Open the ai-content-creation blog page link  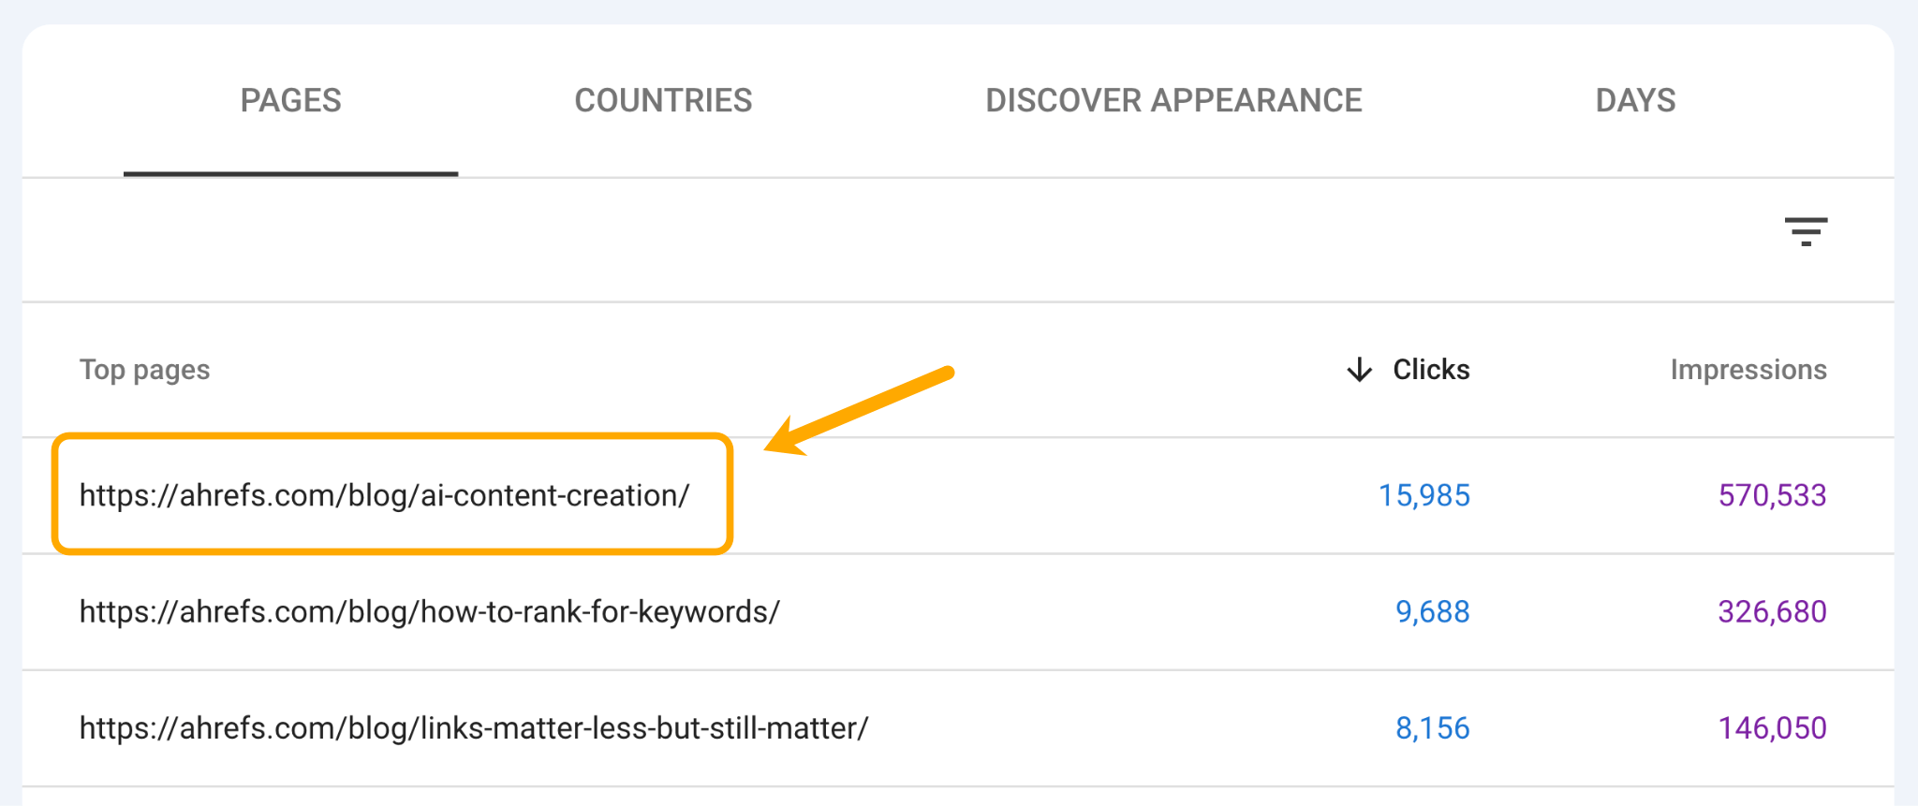(x=384, y=495)
